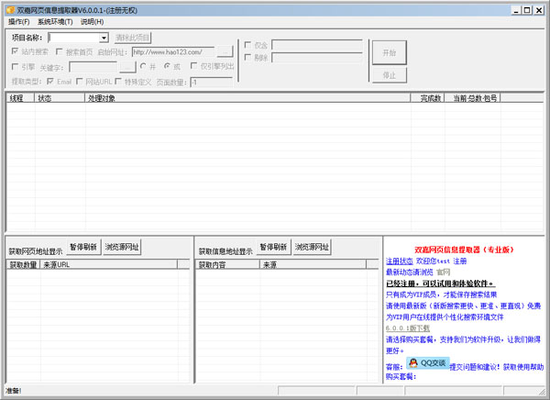Image resolution: width=550 pixels, height=400 pixels.
Task: Select the 或 radio button
Action: click(x=166, y=67)
